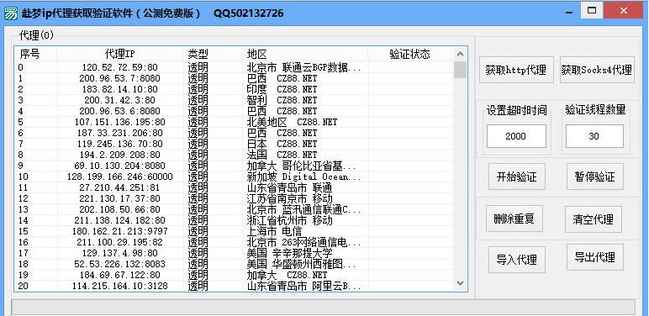Image resolution: width=649 pixels, height=316 pixels.
Task: Select proxy 107.151.136.195:80
Action: pos(120,122)
